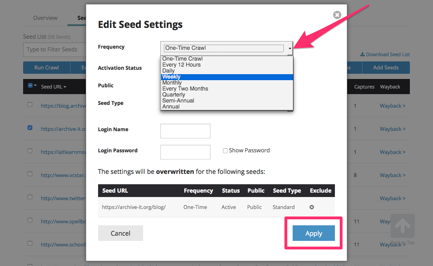Close the Edit Seed Settings dialog
This screenshot has width=433, height=266.
click(337, 15)
